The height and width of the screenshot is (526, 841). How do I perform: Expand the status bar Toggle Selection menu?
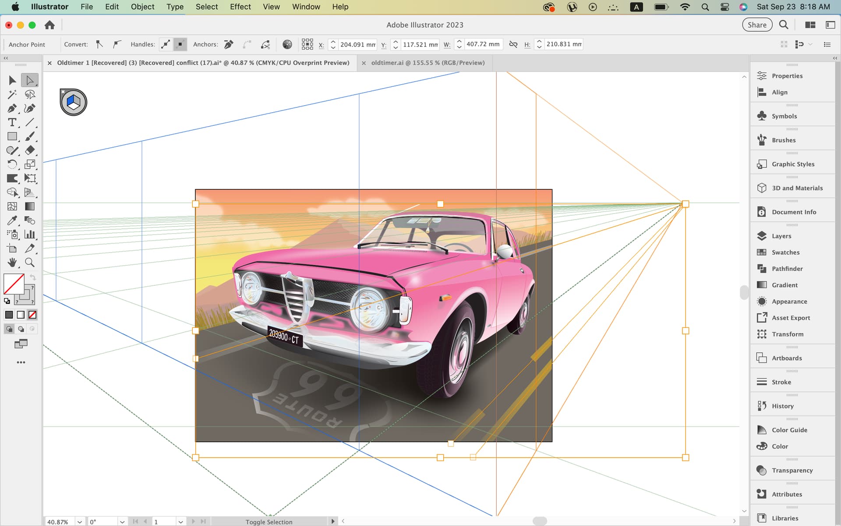(x=333, y=521)
